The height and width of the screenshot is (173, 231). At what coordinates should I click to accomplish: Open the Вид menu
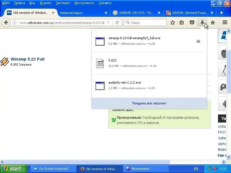click(x=32, y=3)
